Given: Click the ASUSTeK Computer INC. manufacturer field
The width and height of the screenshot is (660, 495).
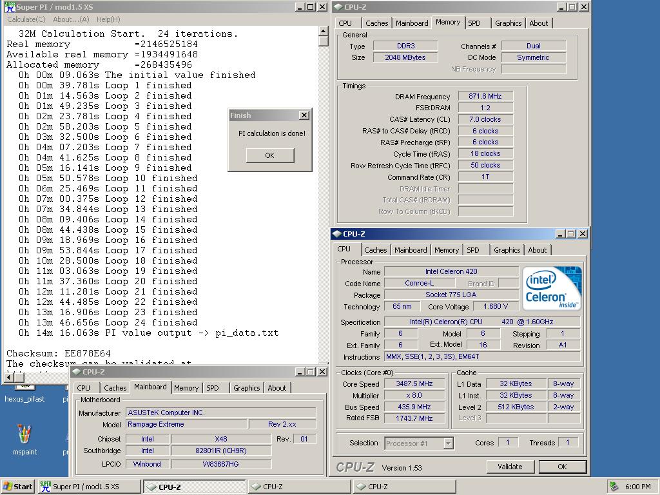Looking at the screenshot, I should [x=220, y=413].
